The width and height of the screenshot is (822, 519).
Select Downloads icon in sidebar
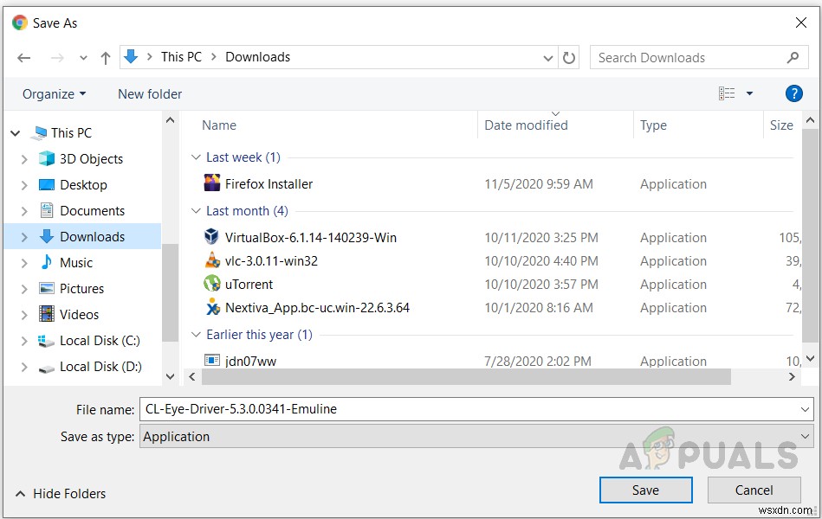47,236
